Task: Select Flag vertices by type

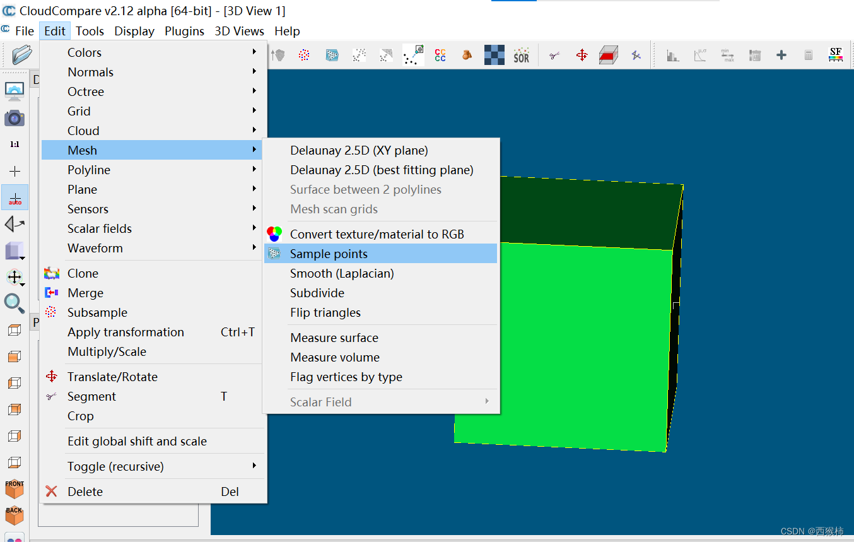Action: point(381,377)
